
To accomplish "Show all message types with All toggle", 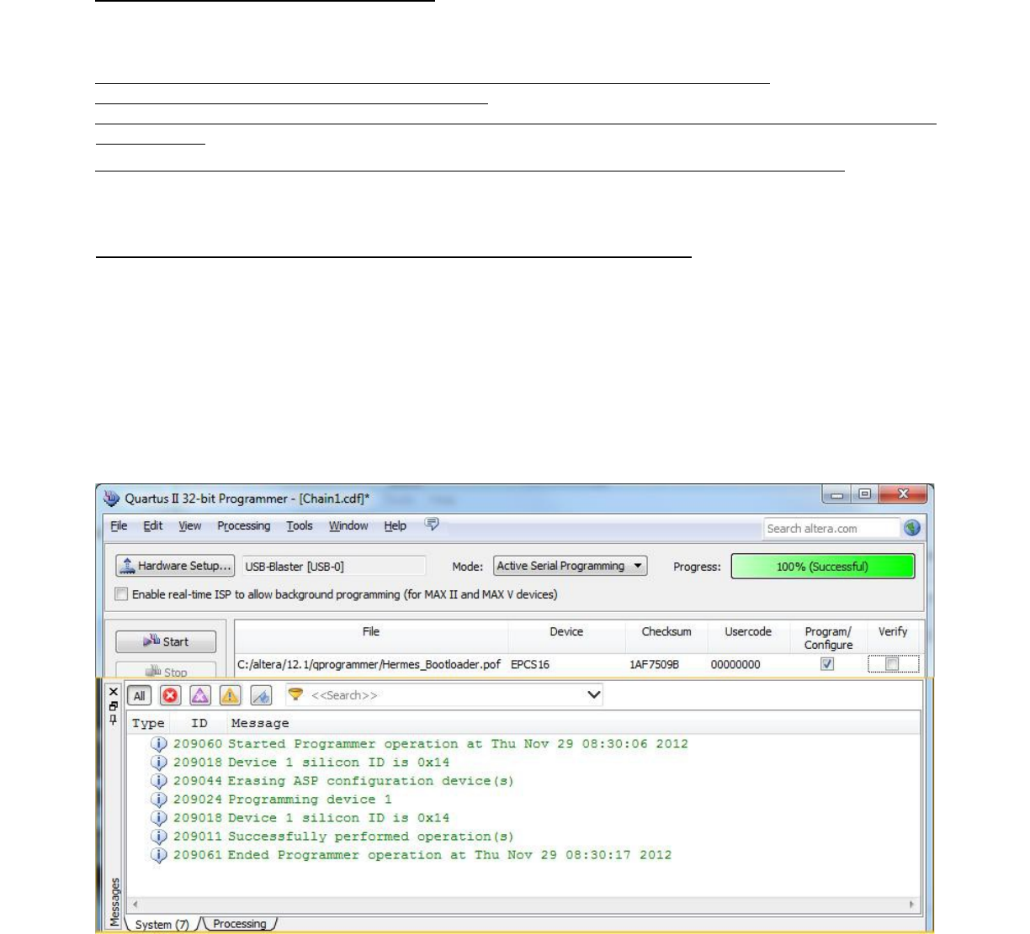I will tap(140, 695).
